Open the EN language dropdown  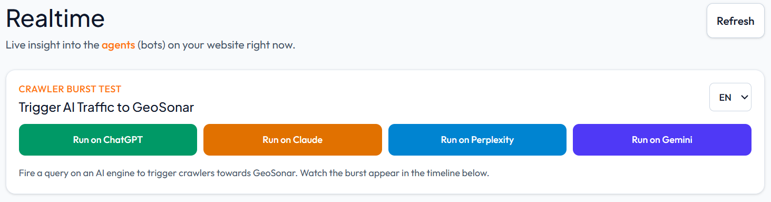click(730, 97)
